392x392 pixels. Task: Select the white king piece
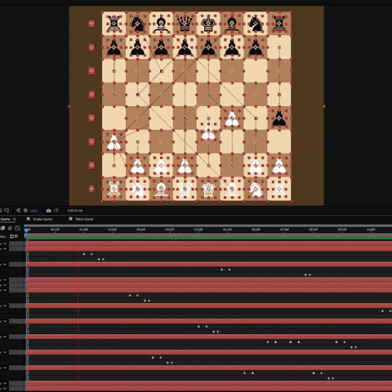[208, 189]
